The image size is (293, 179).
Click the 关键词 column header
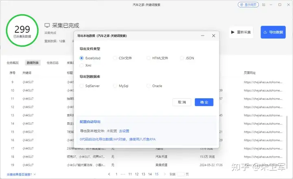[27, 73]
